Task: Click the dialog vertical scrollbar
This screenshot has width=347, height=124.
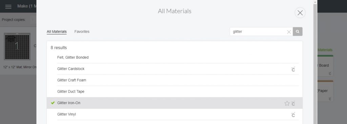Action: 315,64
